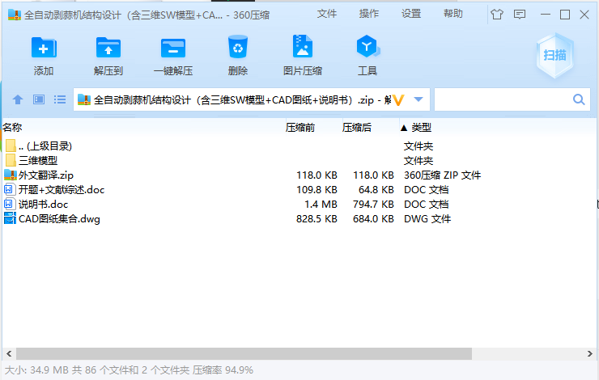Open the 工具 (Tools) icon
Image resolution: width=599 pixels, height=380 pixels.
(367, 47)
